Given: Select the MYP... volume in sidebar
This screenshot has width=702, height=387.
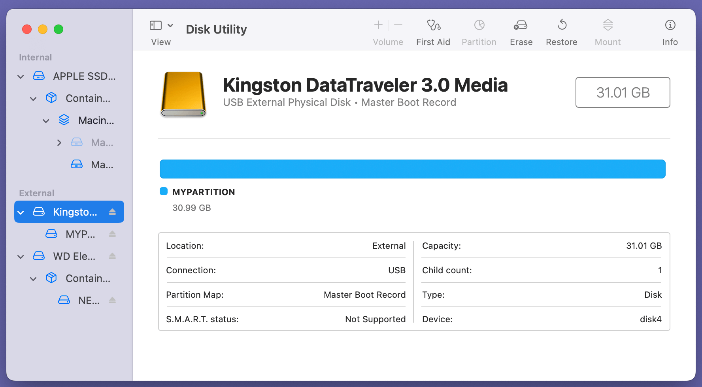Looking at the screenshot, I should (81, 234).
